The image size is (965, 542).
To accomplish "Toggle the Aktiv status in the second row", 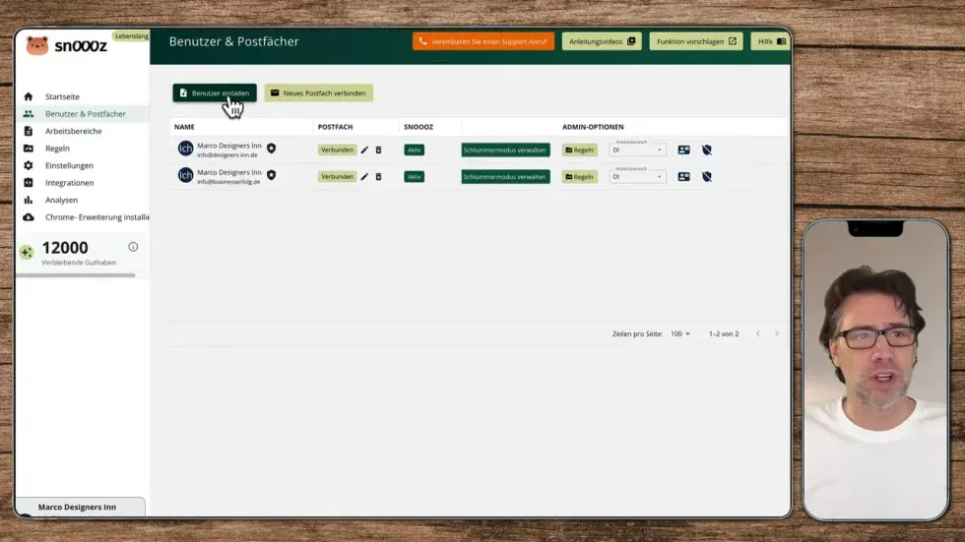I will point(415,177).
